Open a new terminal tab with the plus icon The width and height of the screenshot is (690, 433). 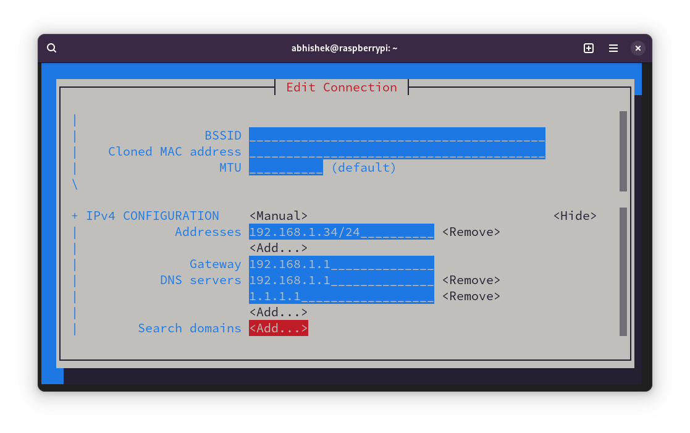588,48
